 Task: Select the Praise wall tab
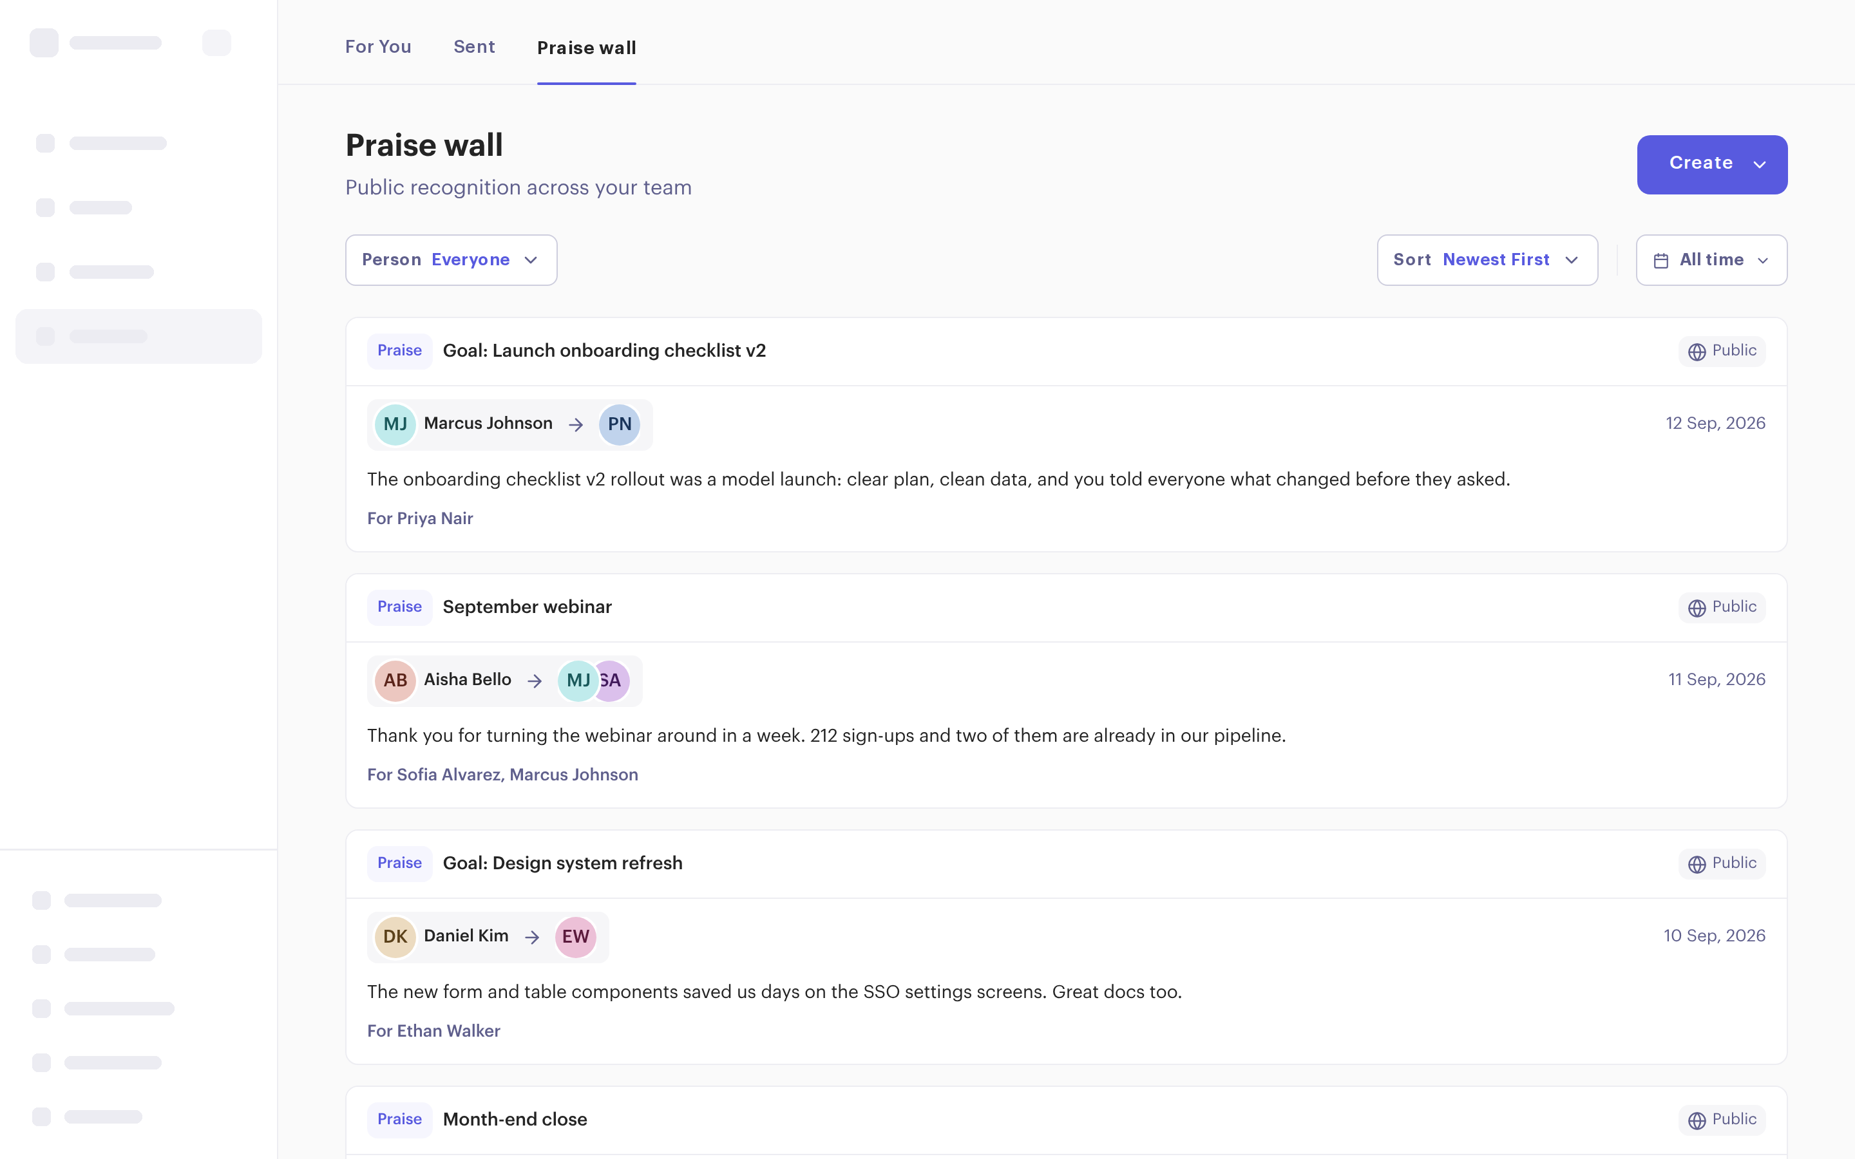(x=586, y=48)
